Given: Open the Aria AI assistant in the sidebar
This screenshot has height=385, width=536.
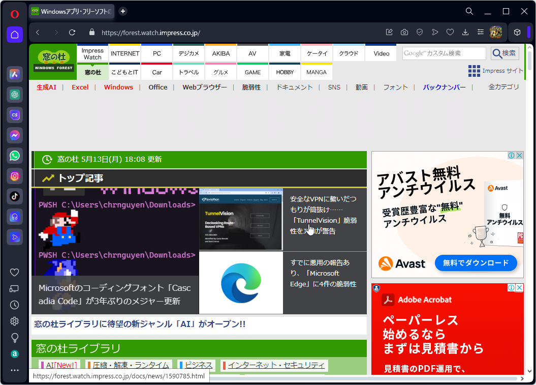Looking at the screenshot, I should pos(14,74).
